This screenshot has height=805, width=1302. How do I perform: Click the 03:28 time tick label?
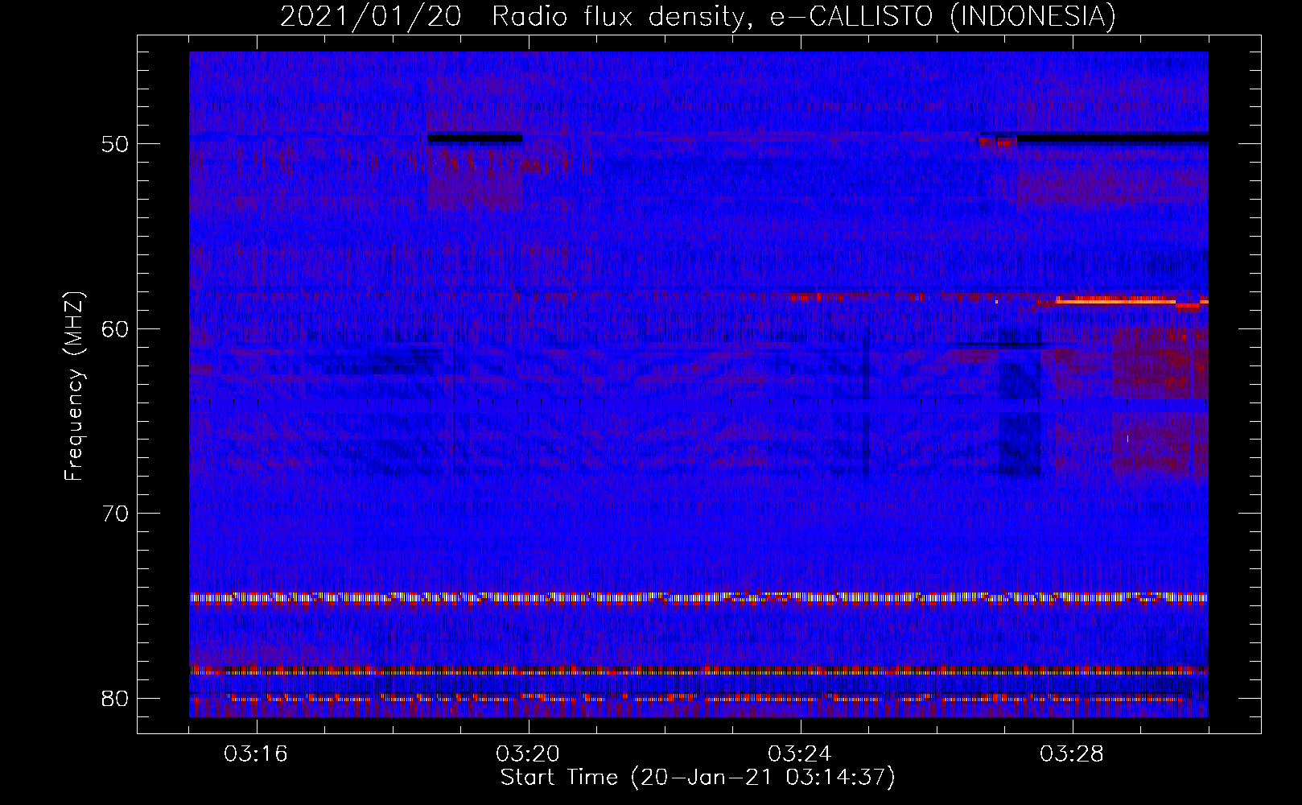[1072, 754]
